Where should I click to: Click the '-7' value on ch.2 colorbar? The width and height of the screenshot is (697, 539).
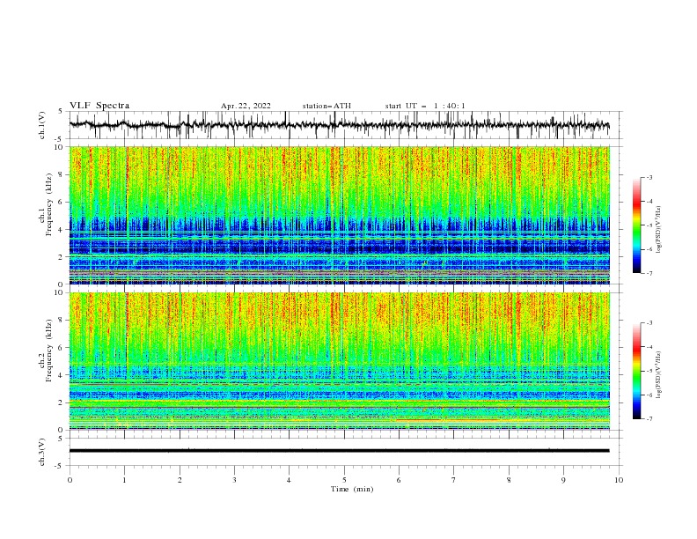pyautogui.click(x=649, y=418)
